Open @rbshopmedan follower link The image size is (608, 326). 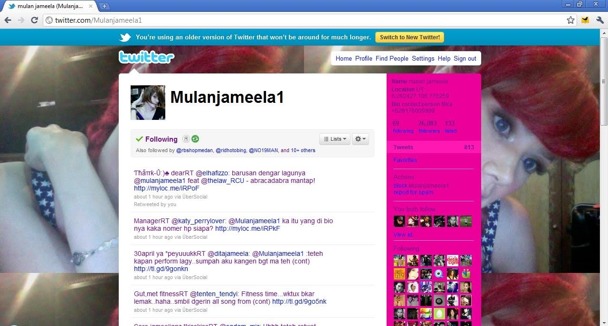[194, 150]
